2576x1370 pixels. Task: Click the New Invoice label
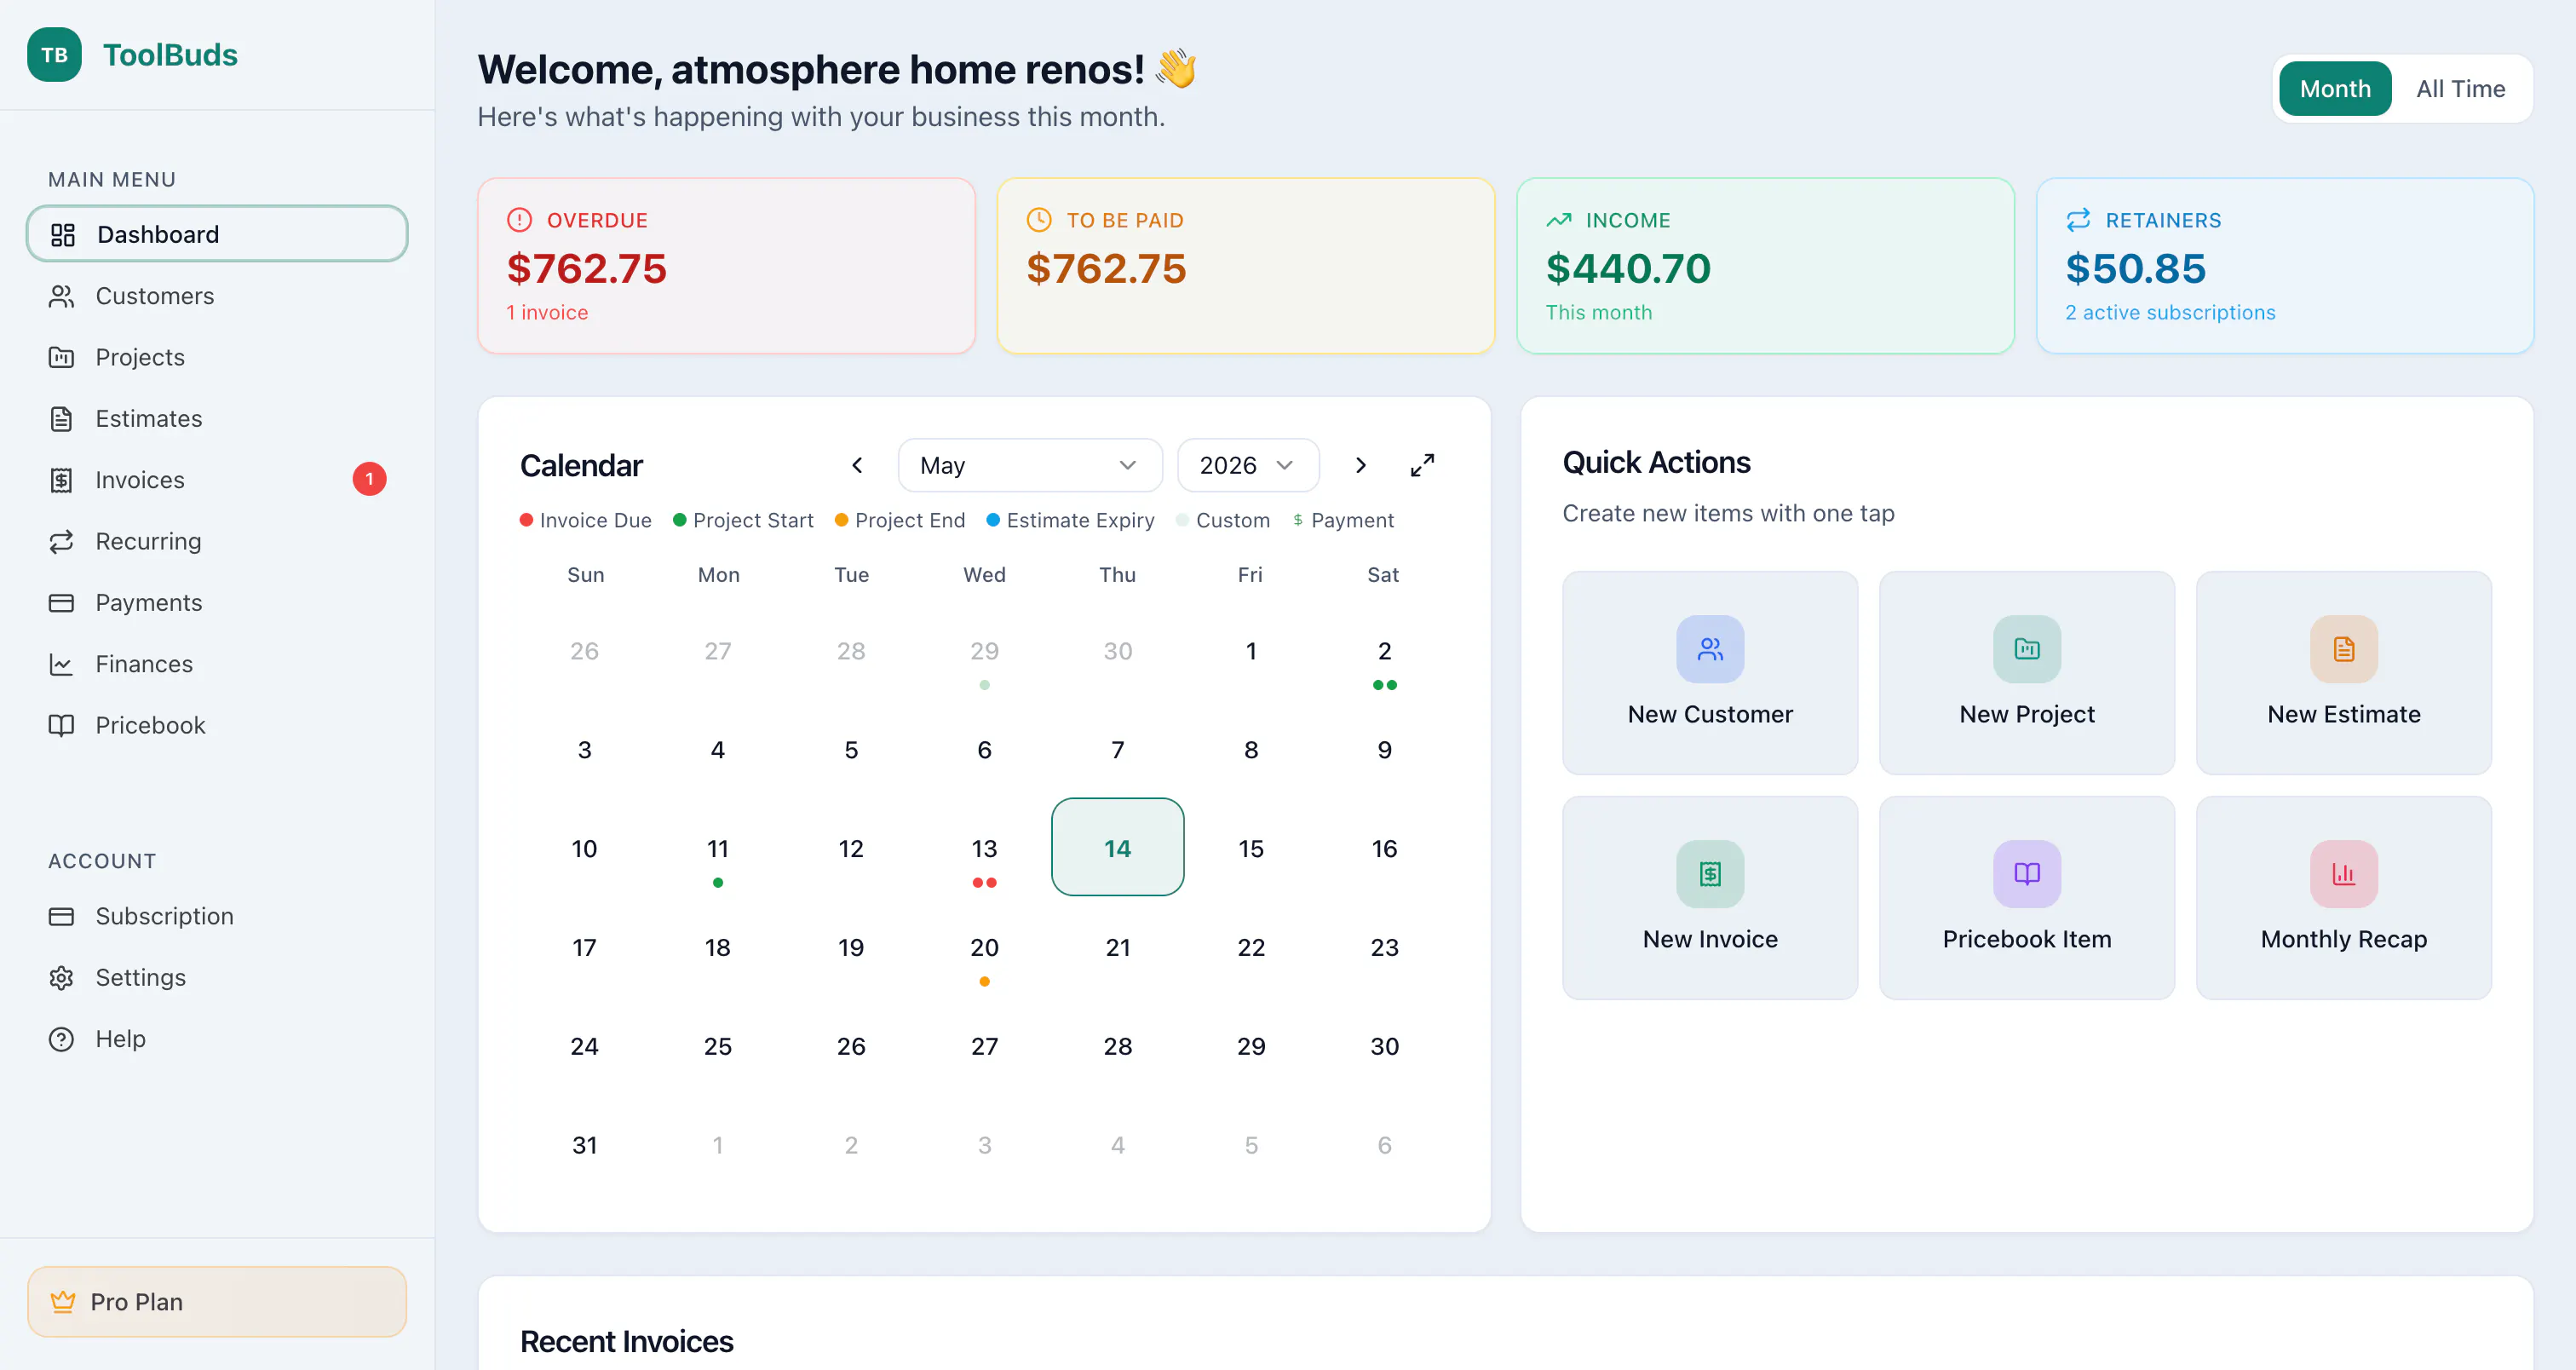[x=1710, y=939]
